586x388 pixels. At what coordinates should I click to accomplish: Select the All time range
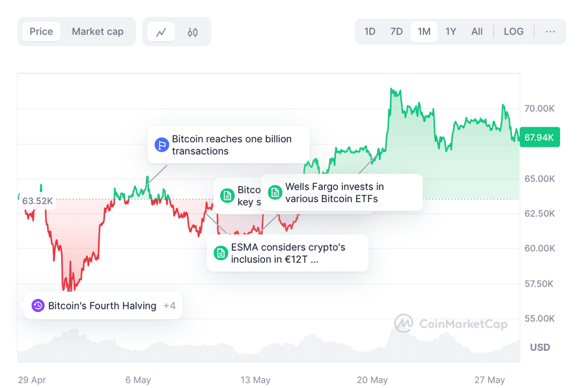[x=477, y=31]
